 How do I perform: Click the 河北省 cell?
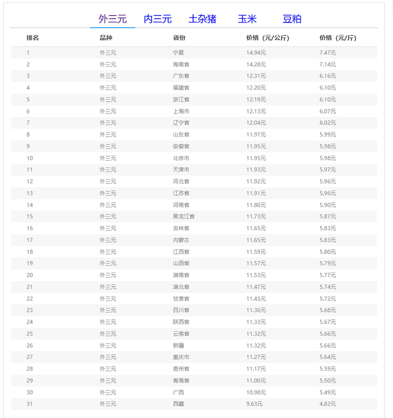[181, 181]
